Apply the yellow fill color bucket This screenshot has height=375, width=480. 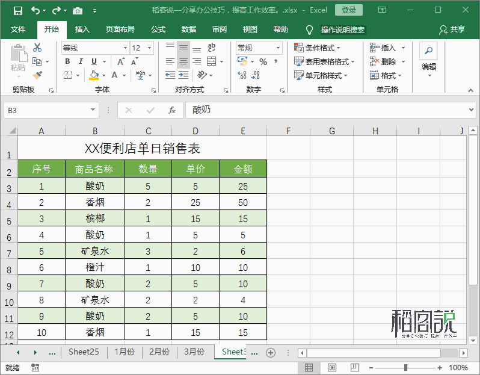click(x=94, y=75)
